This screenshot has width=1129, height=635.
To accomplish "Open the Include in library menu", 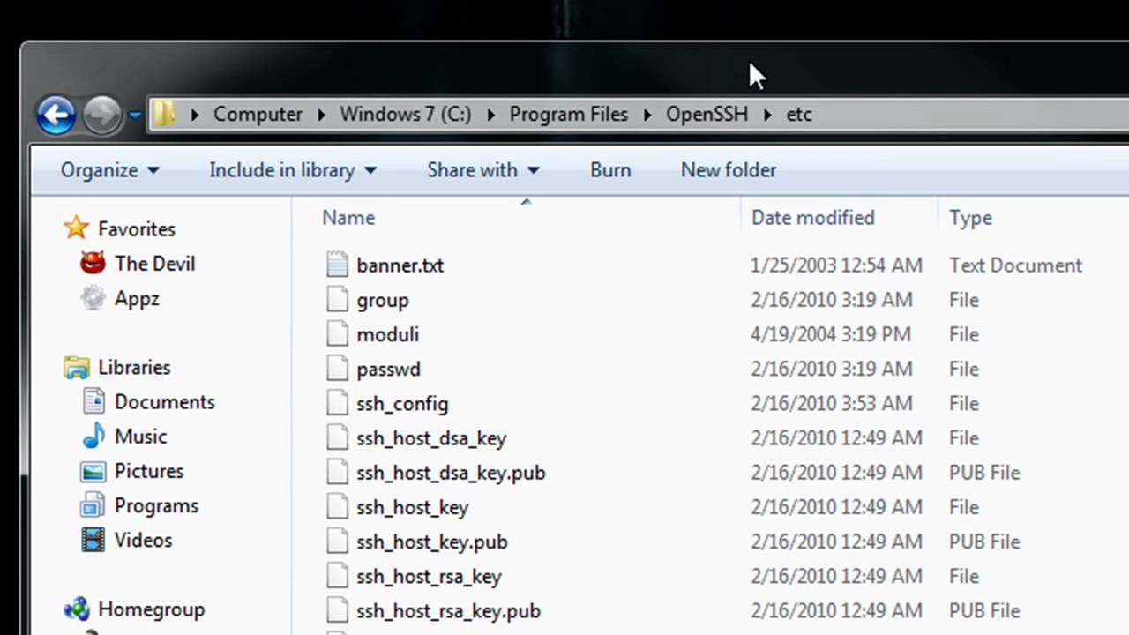I will 293,170.
